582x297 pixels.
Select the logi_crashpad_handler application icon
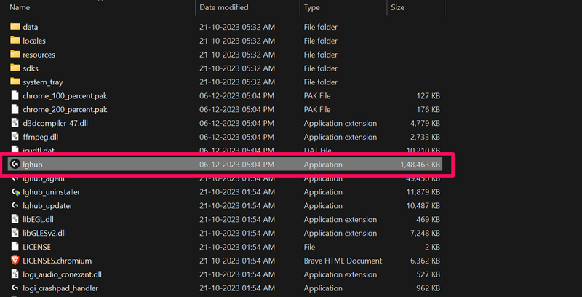tap(15, 288)
